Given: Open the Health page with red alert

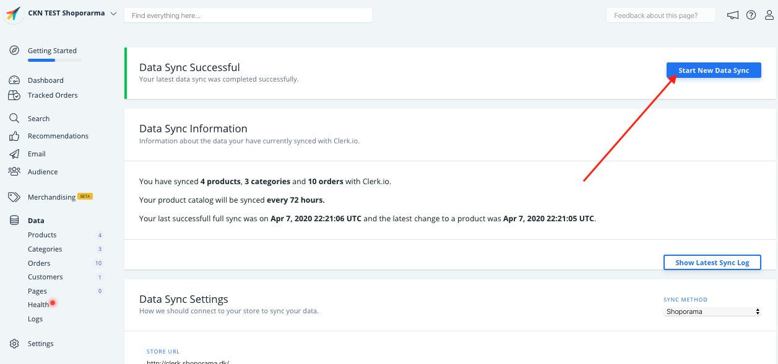Looking at the screenshot, I should [x=38, y=305].
